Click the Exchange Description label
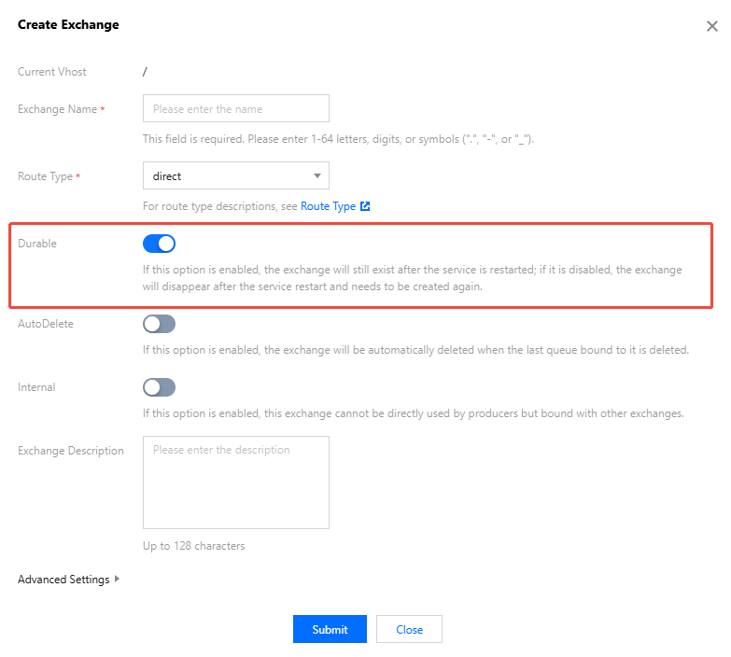The width and height of the screenshot is (731, 657). pos(71,451)
